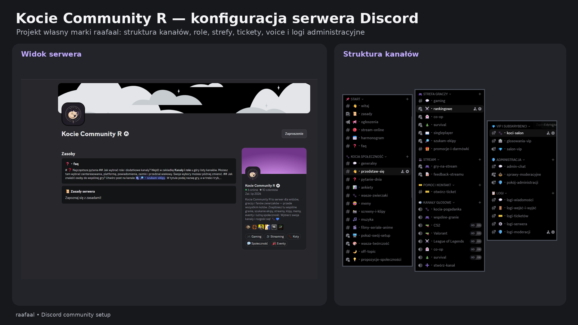The height and width of the screenshot is (325, 578).
Task: Collapse the POMOC I KONTAKT category
Action: [437, 185]
